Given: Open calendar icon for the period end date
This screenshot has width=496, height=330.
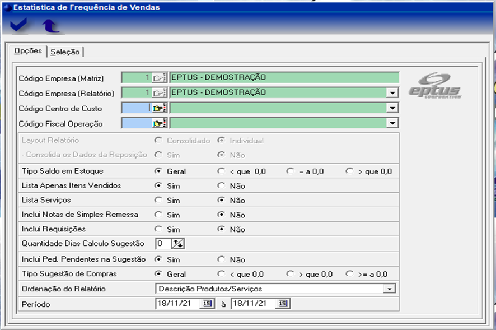Looking at the screenshot, I should point(283,304).
